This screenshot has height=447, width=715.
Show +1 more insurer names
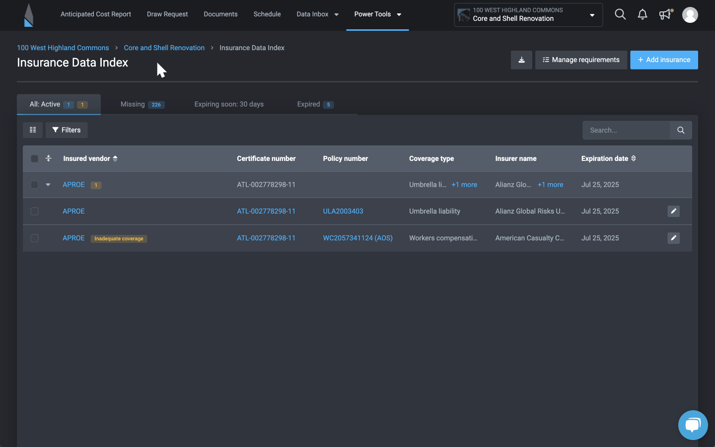point(551,185)
